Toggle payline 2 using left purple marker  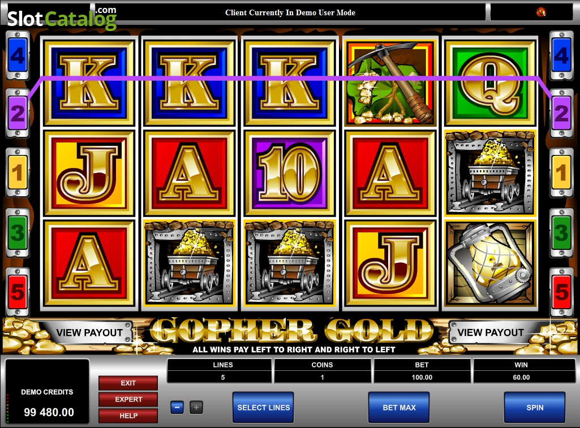pos(18,113)
